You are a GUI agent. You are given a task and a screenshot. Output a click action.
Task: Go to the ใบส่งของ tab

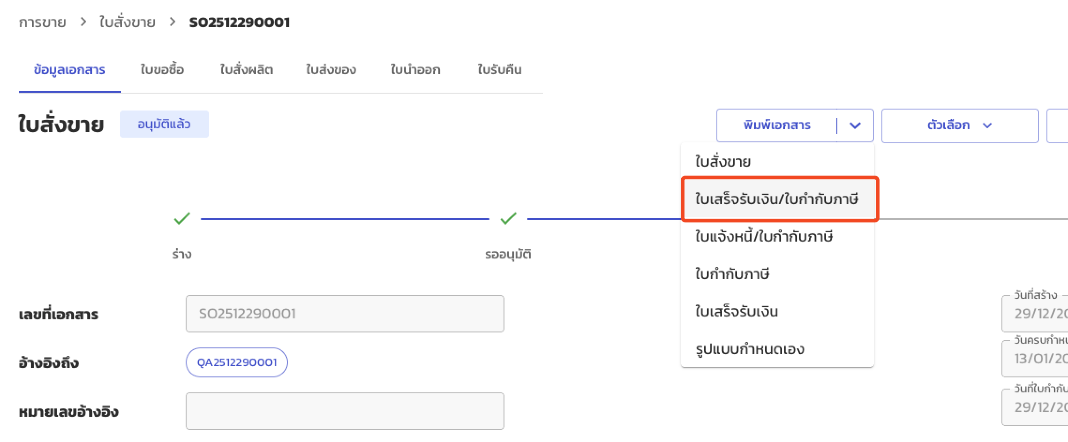(x=331, y=70)
